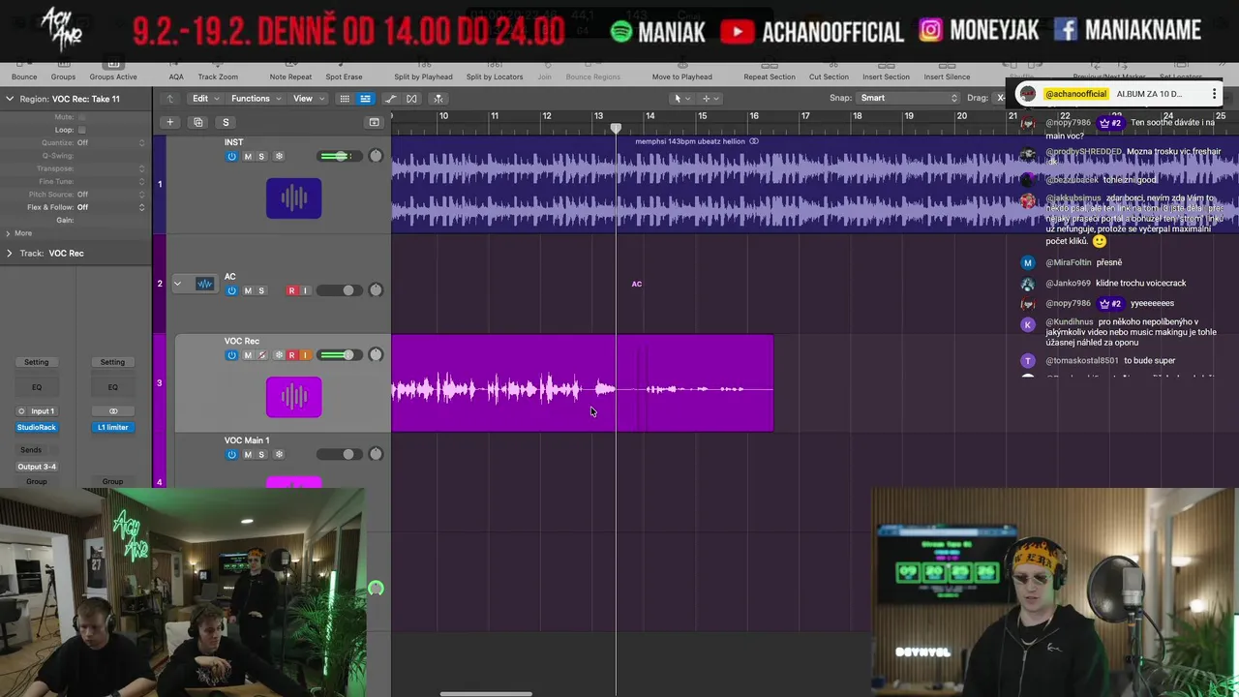Click the add track plus button
The width and height of the screenshot is (1239, 697).
tap(169, 122)
